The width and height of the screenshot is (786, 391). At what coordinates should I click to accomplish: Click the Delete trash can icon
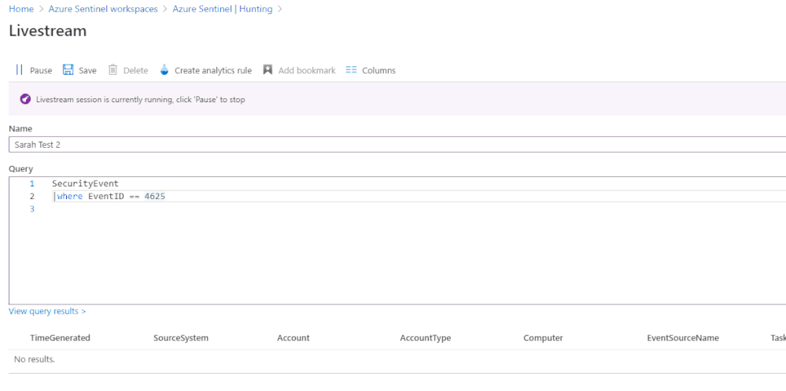pyautogui.click(x=113, y=70)
